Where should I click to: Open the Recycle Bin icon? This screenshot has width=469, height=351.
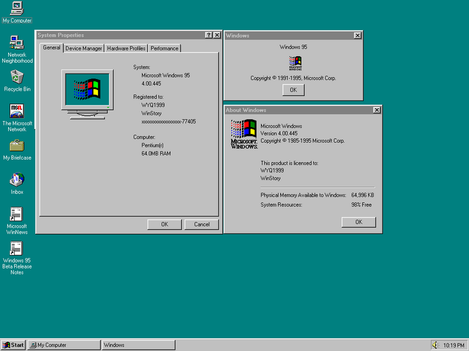[17, 77]
